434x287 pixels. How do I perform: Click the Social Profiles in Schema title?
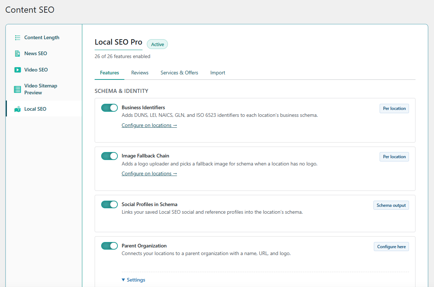coord(149,204)
